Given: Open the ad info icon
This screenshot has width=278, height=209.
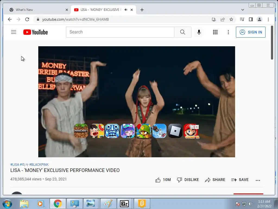Looking at the screenshot, I should tap(192, 127).
